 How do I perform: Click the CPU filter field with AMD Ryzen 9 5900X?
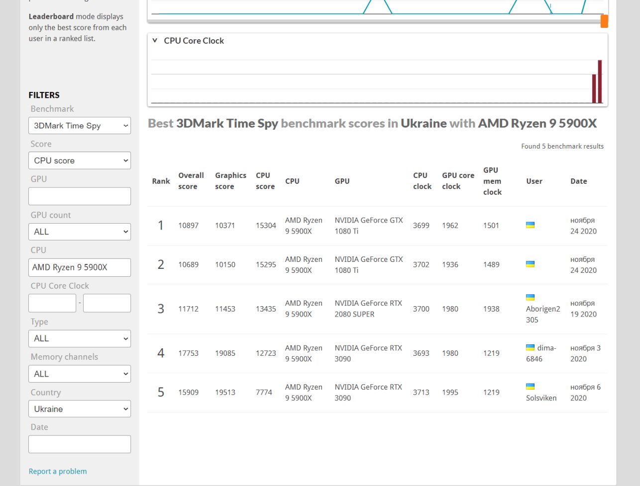point(80,267)
